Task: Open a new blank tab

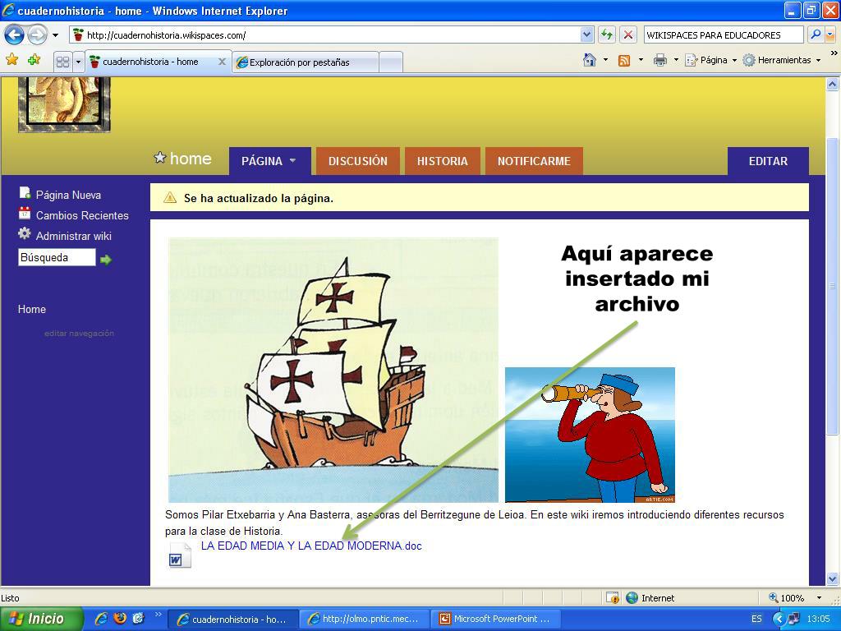Action: click(391, 62)
